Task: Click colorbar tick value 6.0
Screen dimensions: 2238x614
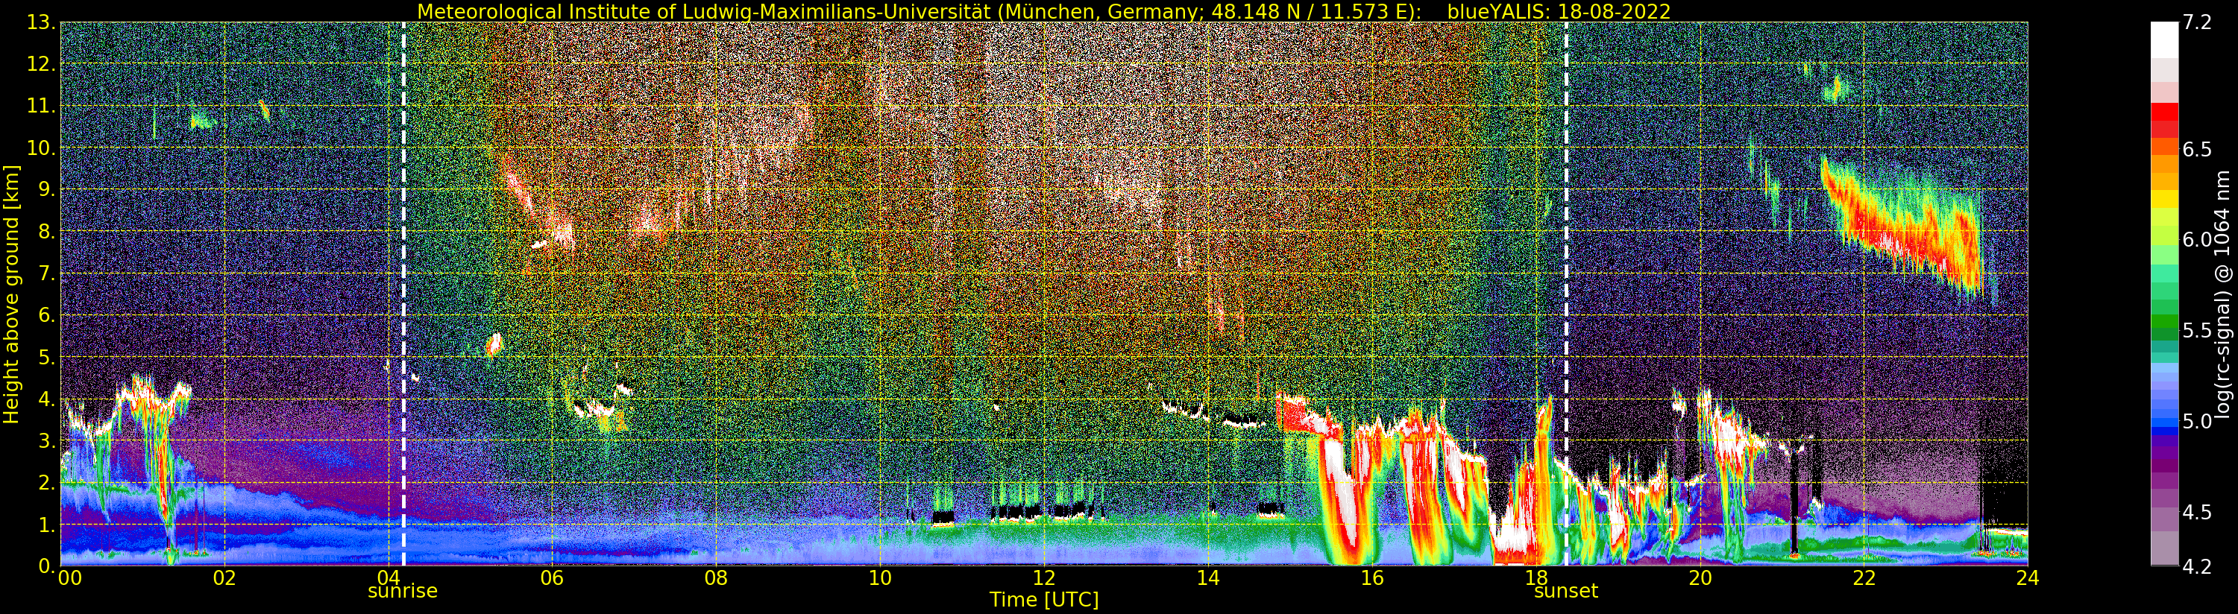Action: coord(2196,240)
